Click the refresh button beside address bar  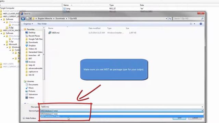coord(170,18)
